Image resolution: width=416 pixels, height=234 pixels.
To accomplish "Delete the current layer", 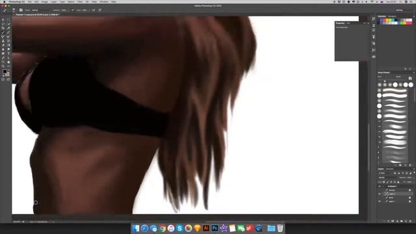I will pos(410,221).
